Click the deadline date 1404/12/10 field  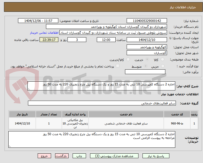pos(147,40)
